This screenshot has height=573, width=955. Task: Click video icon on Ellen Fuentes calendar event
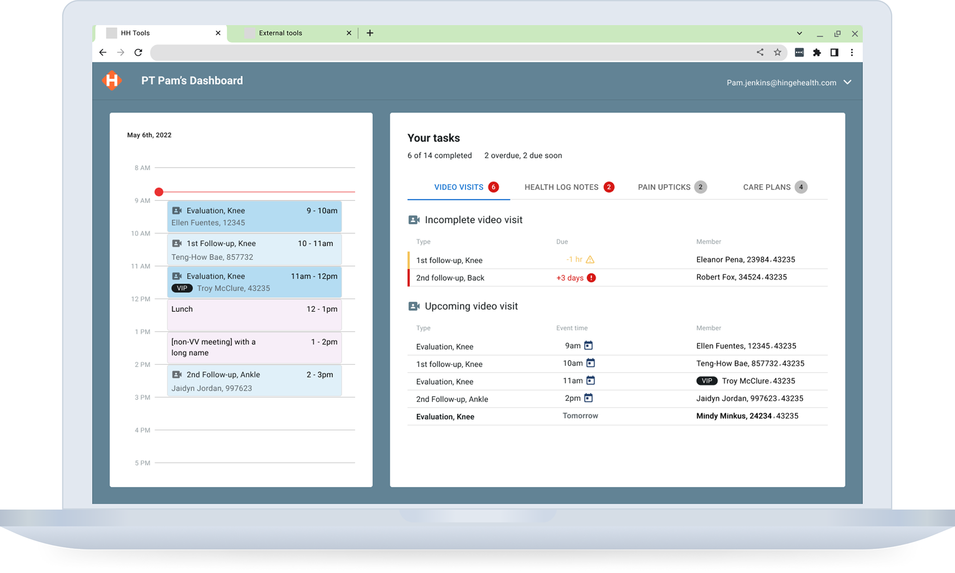(177, 210)
